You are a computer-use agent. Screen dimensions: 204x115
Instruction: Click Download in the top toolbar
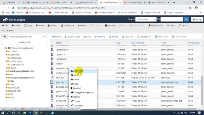pos(67,26)
